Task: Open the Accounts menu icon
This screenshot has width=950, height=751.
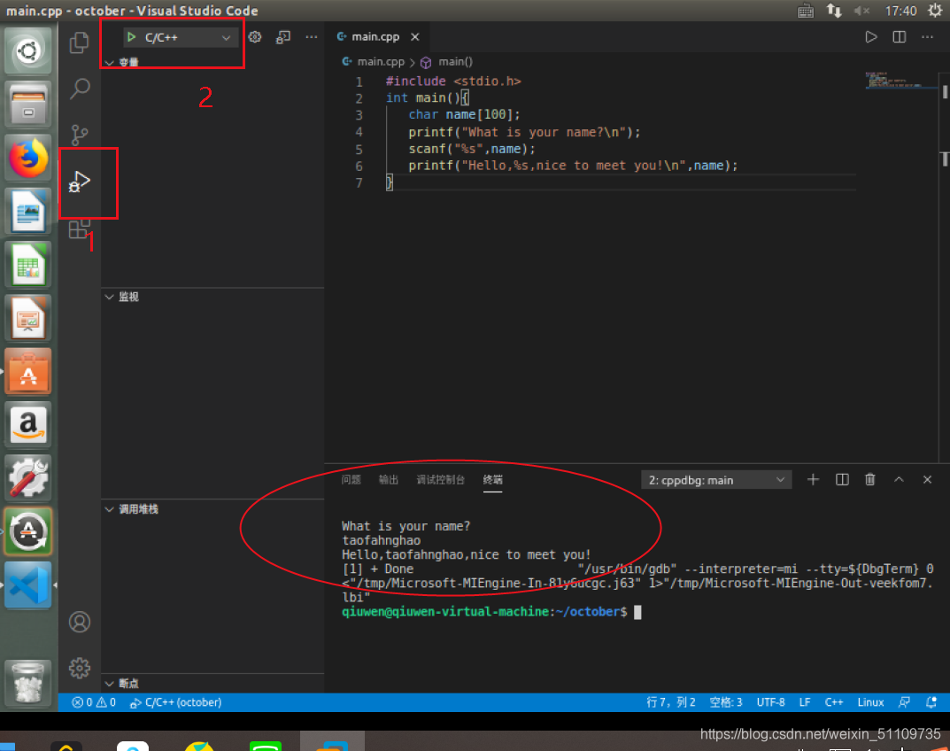Action: [x=80, y=622]
